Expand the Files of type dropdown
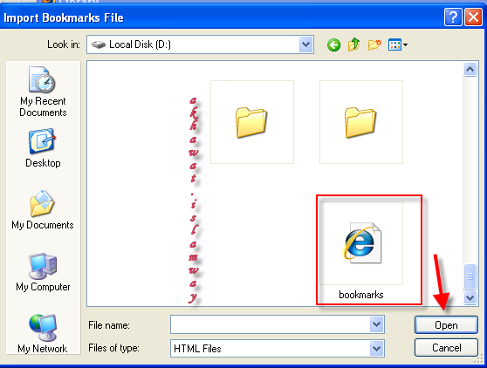 coord(376,349)
